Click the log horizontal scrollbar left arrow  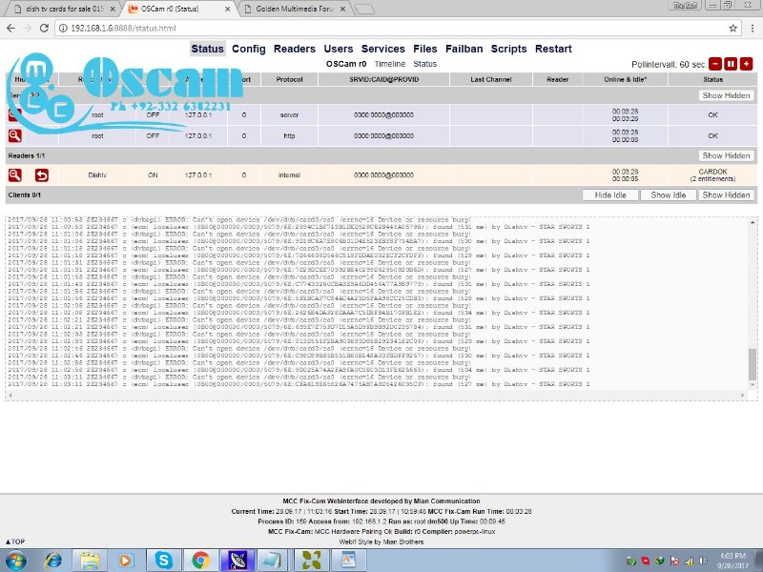tap(10, 395)
